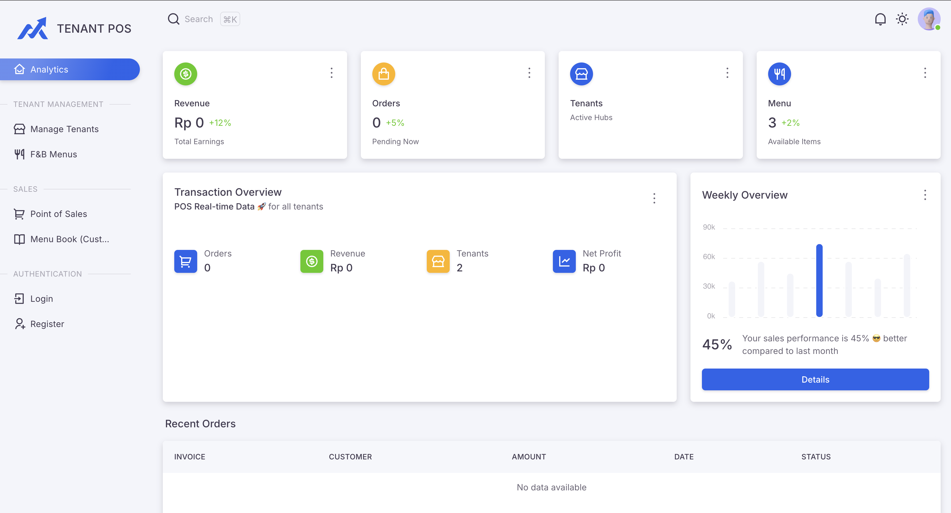Open Menu Book (Cust... sidebar item
Screen dimensions: 951x513
click(x=70, y=239)
